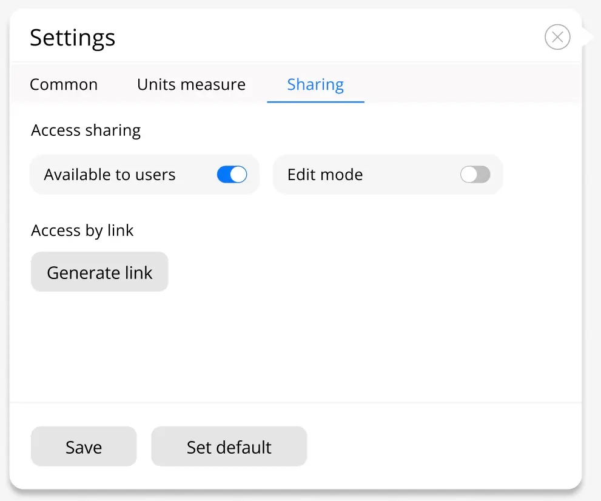Click the Generate link button

tap(99, 272)
